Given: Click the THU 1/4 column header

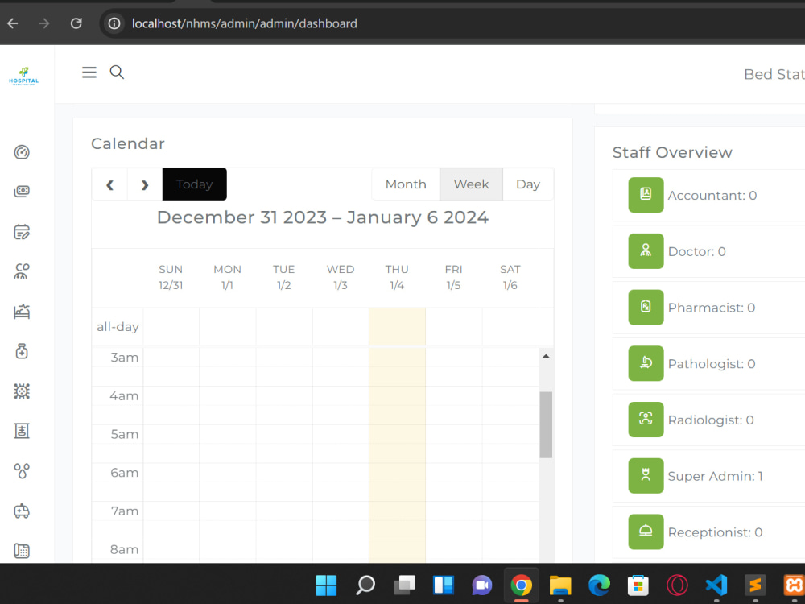Looking at the screenshot, I should coord(397,277).
